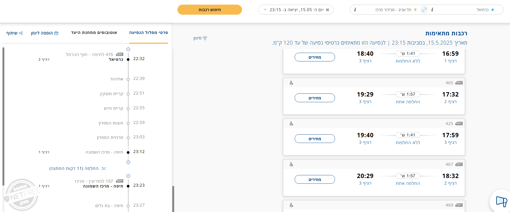Click the share (שיתוף) icon

point(21,33)
